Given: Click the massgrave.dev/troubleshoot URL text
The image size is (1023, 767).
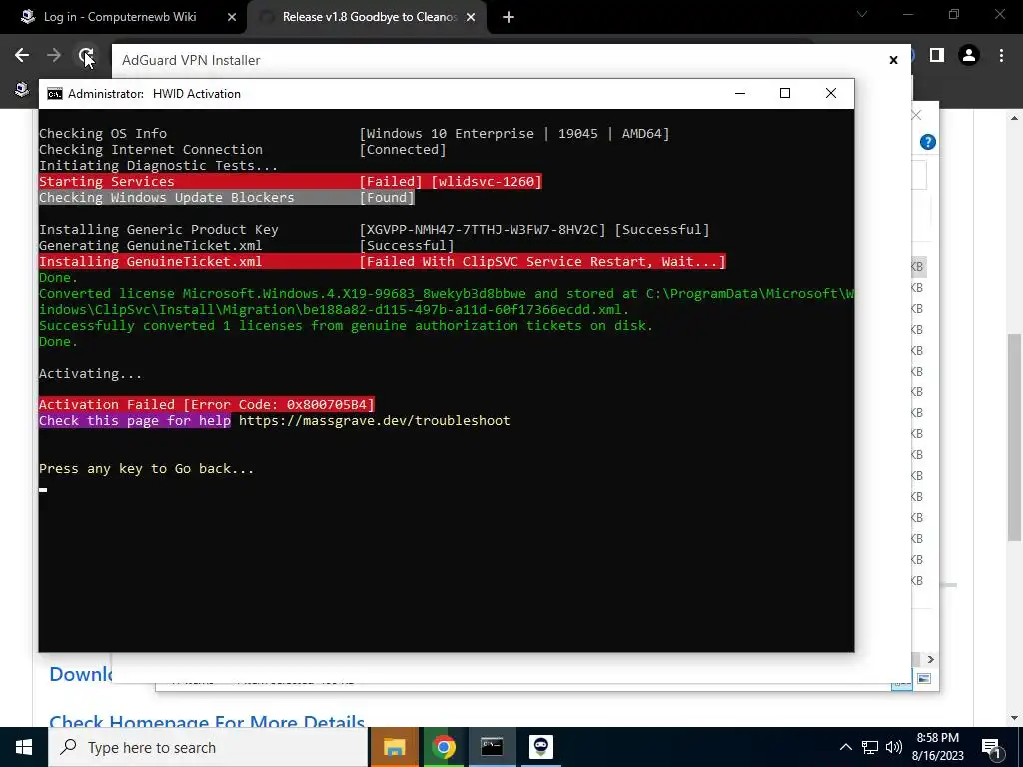Looking at the screenshot, I should pyautogui.click(x=374, y=420).
